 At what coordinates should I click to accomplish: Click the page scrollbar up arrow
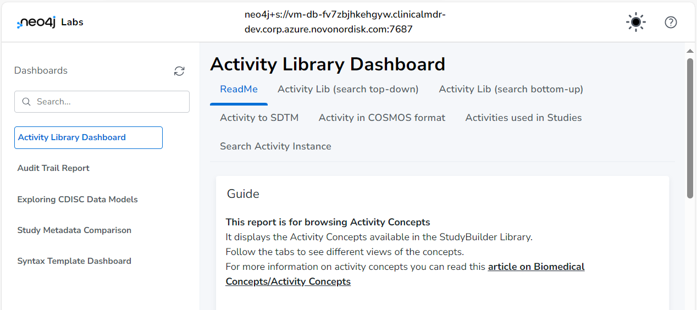pos(690,51)
